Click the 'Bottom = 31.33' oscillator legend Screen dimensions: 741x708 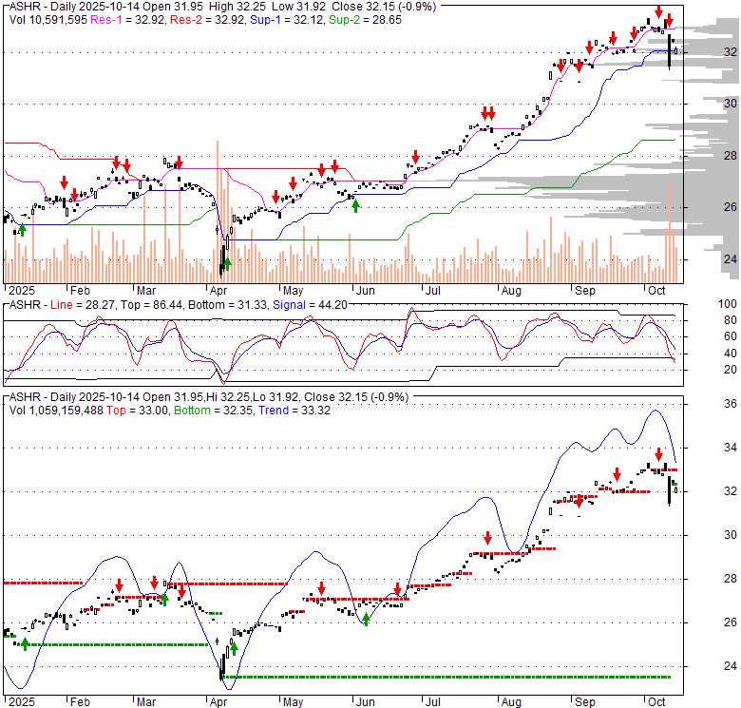pos(228,305)
